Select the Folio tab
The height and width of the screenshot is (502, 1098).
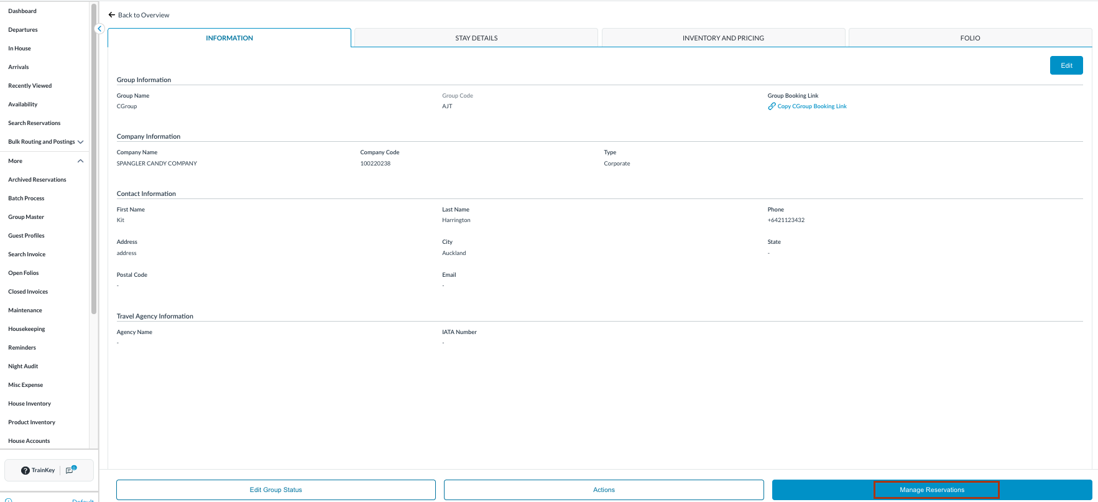[969, 38]
